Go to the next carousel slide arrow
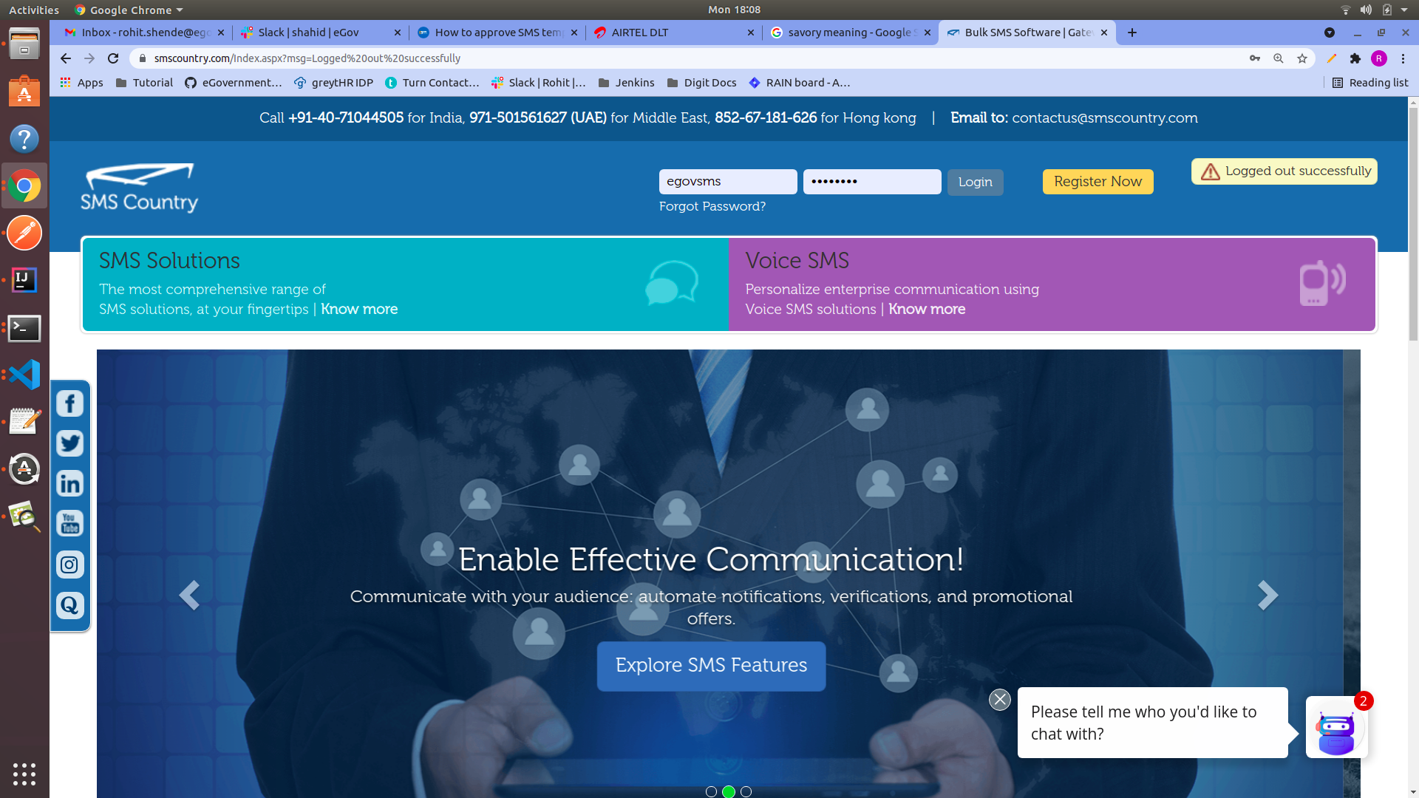 1267,595
